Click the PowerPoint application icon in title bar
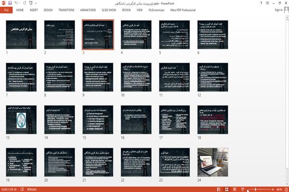The height and width of the screenshot is (192, 289). (3, 3)
